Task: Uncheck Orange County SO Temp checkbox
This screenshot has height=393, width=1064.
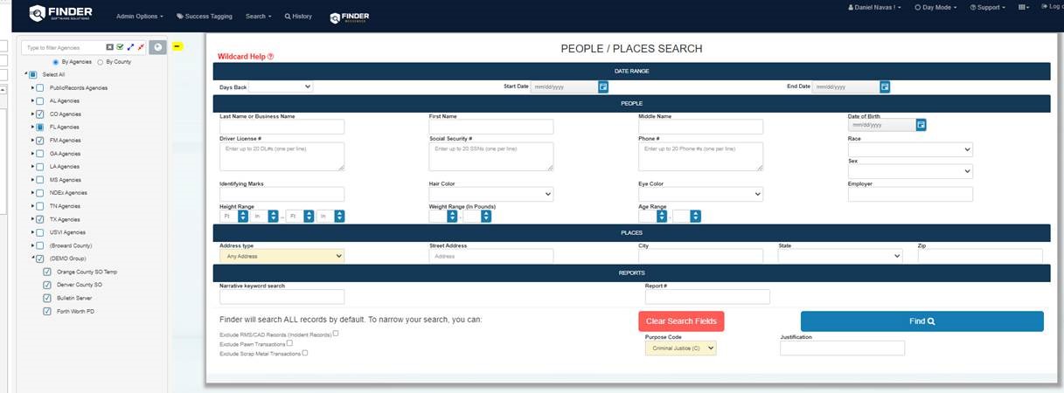Action: (47, 272)
